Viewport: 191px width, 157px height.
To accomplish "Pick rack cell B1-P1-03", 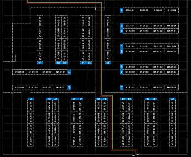I will click(x=158, y=87).
